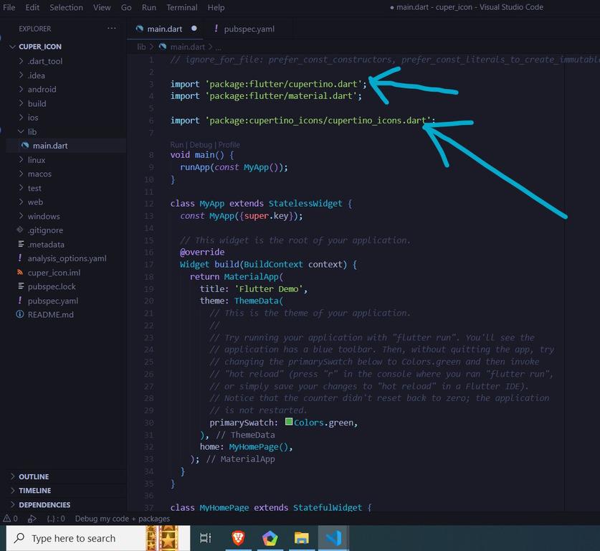Expand the .dart_tool folder

44,61
